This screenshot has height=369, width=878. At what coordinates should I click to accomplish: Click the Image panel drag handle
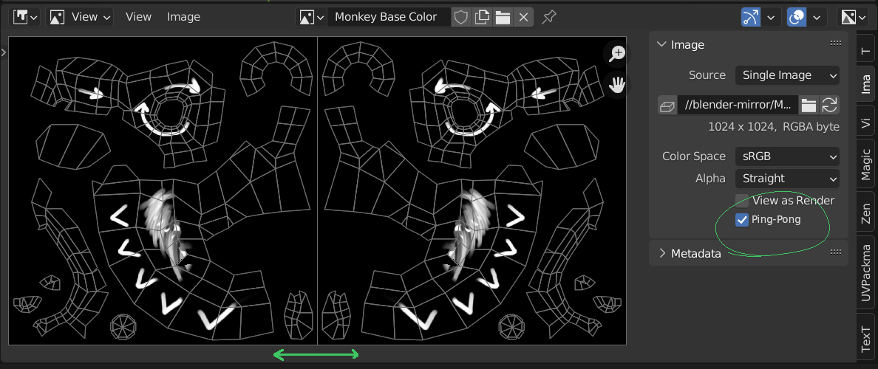click(835, 43)
